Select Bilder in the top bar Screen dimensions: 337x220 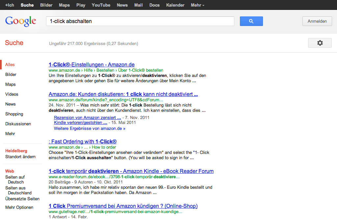pyautogui.click(x=46, y=5)
